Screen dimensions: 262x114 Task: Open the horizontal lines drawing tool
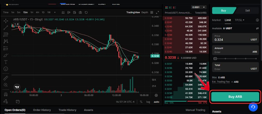pyautogui.click(x=6, y=34)
